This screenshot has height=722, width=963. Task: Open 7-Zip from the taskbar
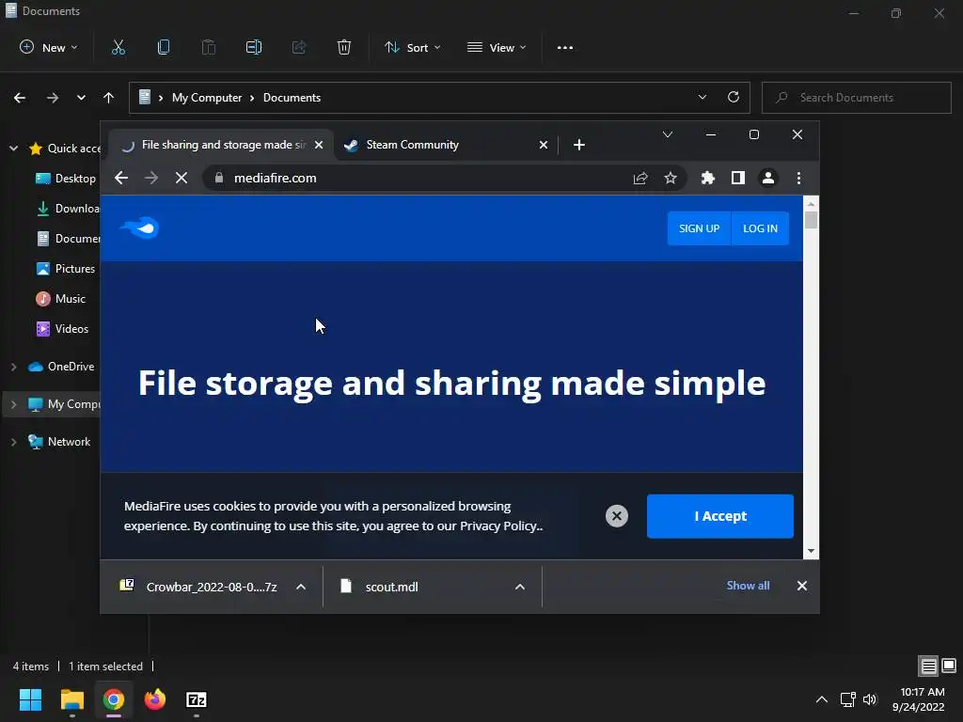coord(196,699)
